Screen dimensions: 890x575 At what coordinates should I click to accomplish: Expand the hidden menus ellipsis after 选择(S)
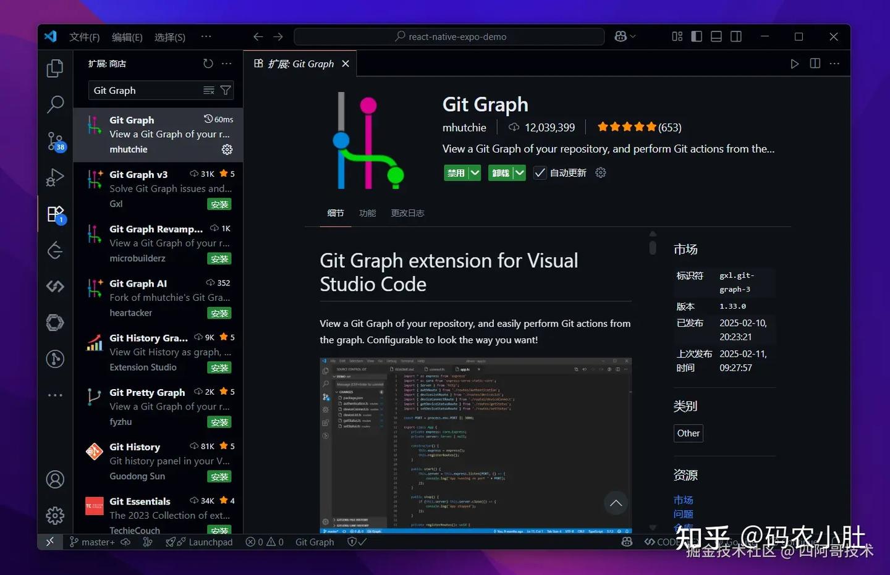(x=206, y=37)
